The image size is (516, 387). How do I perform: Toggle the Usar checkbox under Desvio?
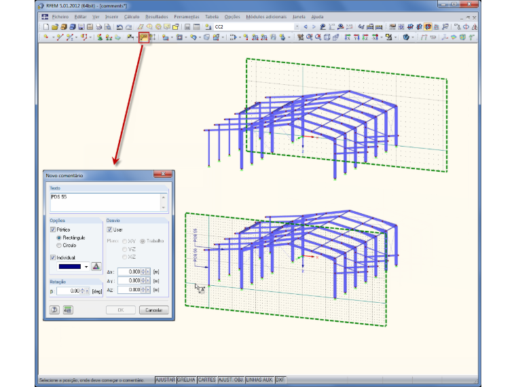pos(109,229)
